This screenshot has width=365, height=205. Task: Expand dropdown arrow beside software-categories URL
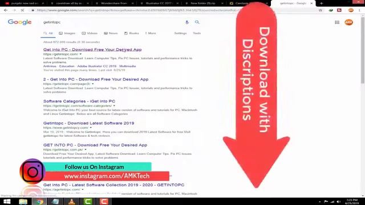(114, 106)
